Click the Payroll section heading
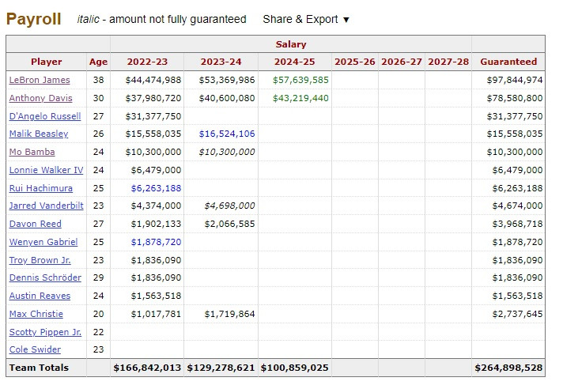563x385 pixels. tap(34, 19)
